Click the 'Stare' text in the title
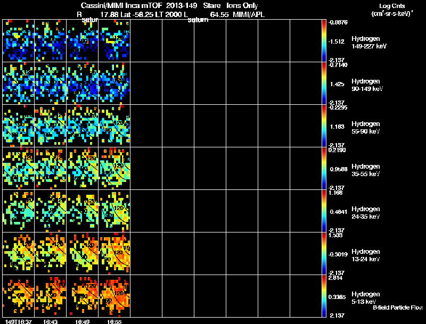 pyautogui.click(x=211, y=6)
